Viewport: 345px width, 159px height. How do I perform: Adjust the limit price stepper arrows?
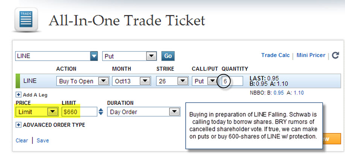101,112
